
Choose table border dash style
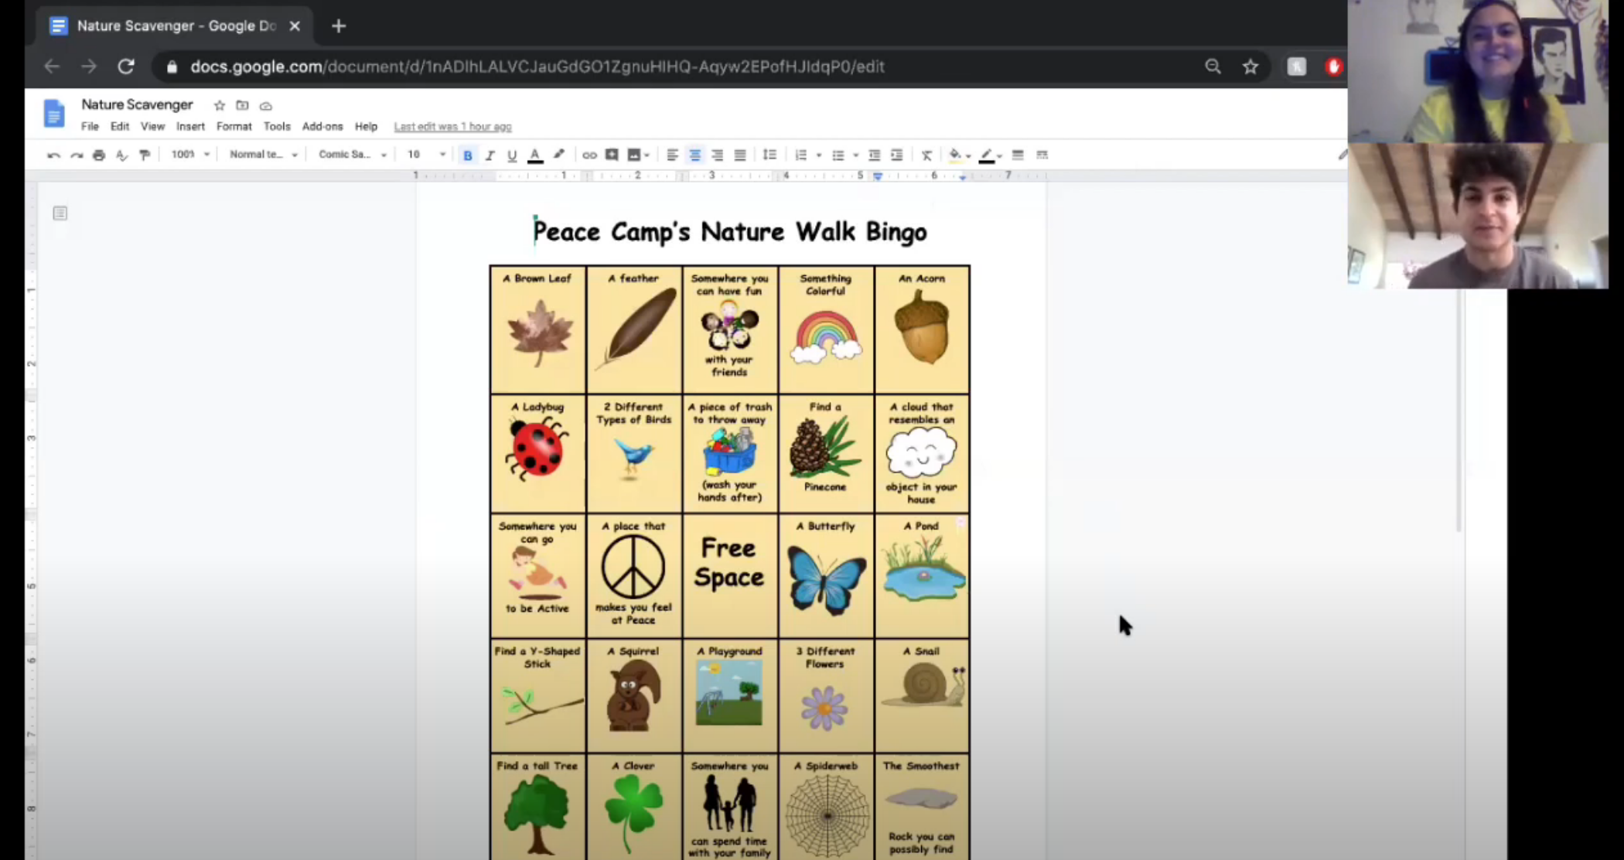click(x=1042, y=155)
